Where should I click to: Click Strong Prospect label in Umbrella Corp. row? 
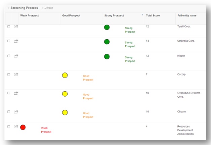130,44
